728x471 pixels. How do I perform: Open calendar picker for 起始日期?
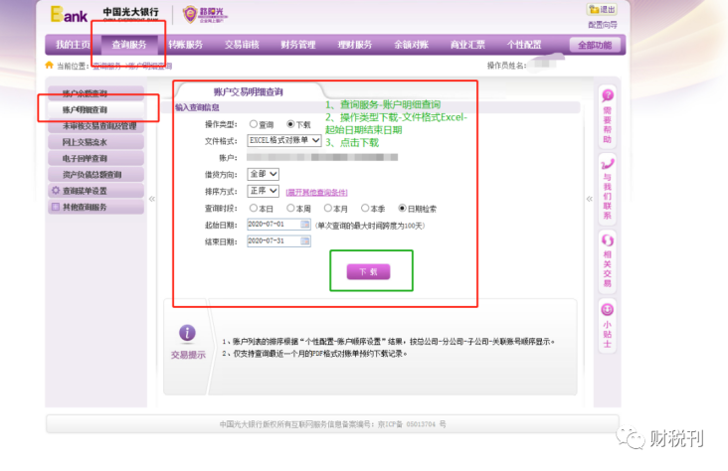pyautogui.click(x=305, y=225)
